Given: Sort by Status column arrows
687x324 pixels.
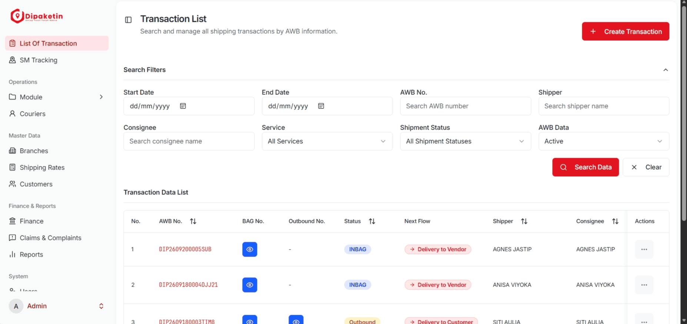Looking at the screenshot, I should pyautogui.click(x=372, y=221).
